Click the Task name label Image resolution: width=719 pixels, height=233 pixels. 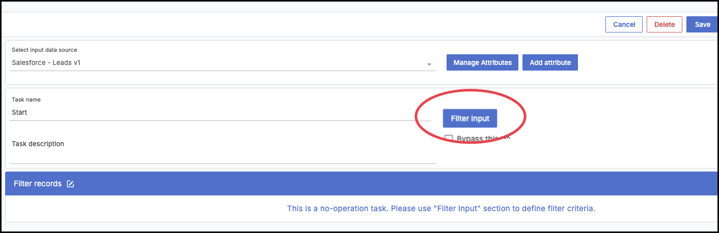(26, 99)
